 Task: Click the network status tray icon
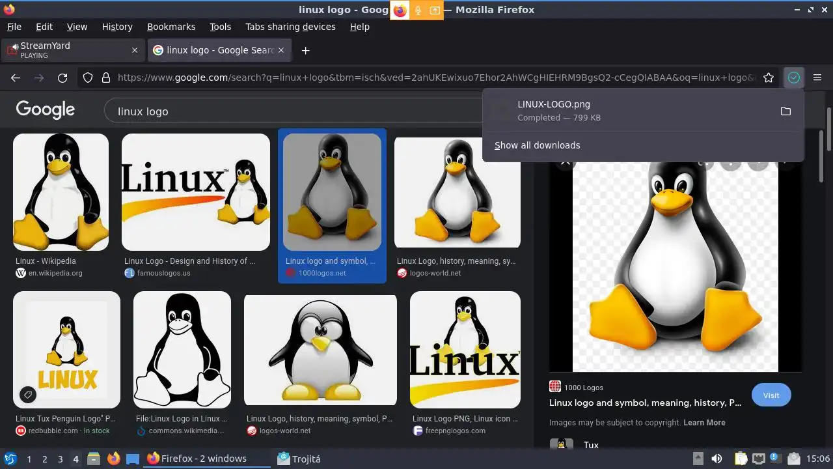(759, 459)
